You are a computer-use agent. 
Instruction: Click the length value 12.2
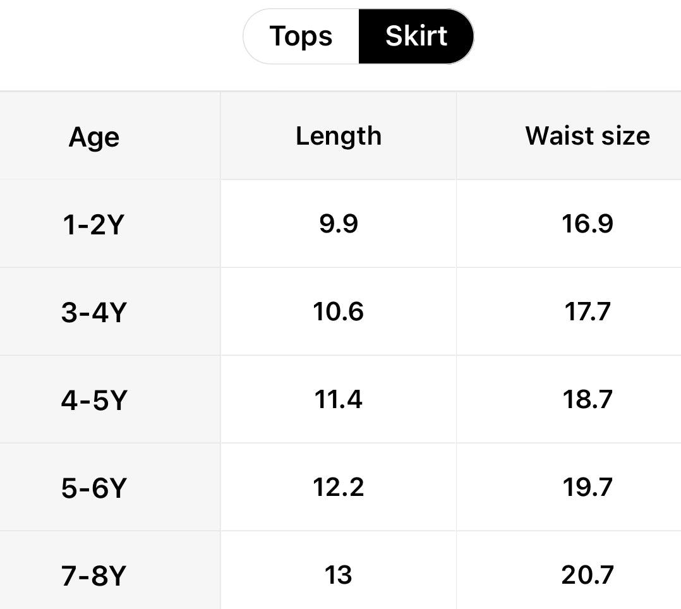coord(339,487)
